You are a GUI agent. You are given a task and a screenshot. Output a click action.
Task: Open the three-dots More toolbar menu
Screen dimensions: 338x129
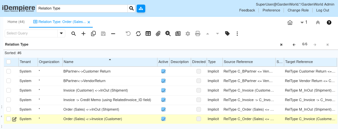(x=237, y=33)
